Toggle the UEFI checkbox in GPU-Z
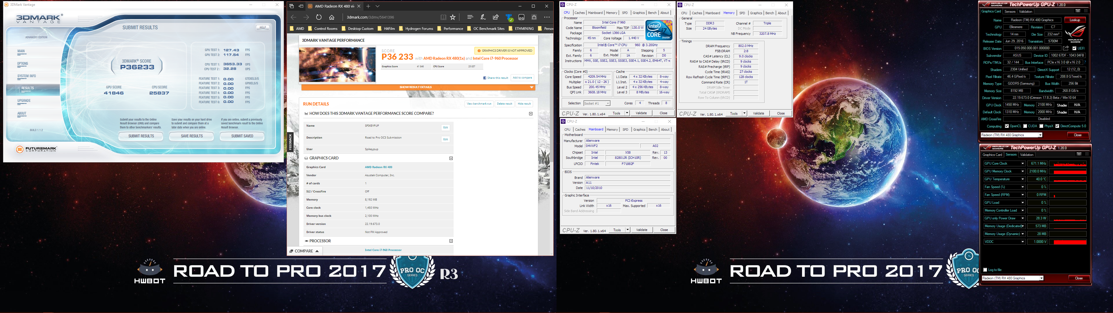The image size is (1113, 313). 1074,48
